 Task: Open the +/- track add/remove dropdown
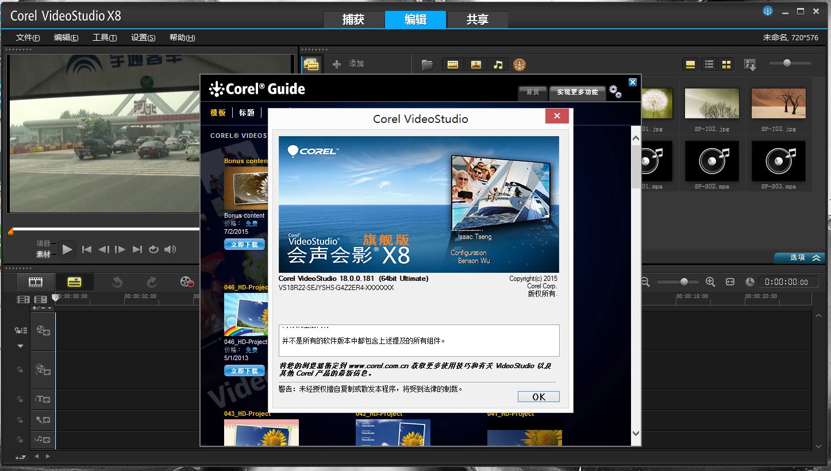(x=42, y=308)
